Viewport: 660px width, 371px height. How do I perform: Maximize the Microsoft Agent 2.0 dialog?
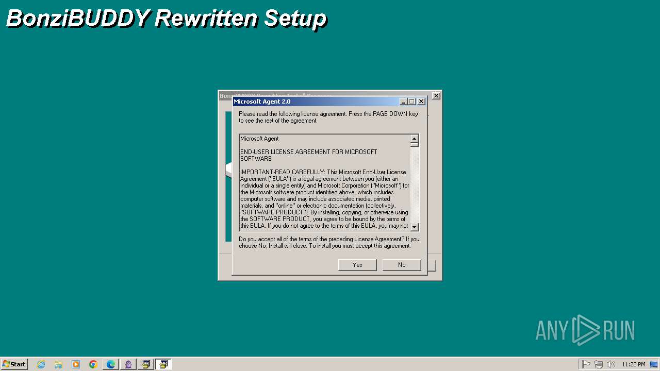coord(411,102)
